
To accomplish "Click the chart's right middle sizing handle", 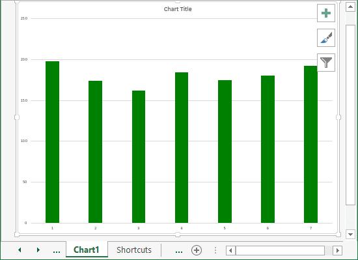I will (338, 117).
